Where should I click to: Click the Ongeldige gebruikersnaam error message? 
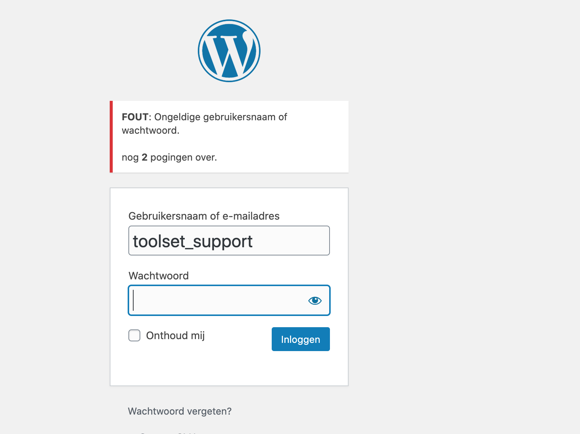205,124
